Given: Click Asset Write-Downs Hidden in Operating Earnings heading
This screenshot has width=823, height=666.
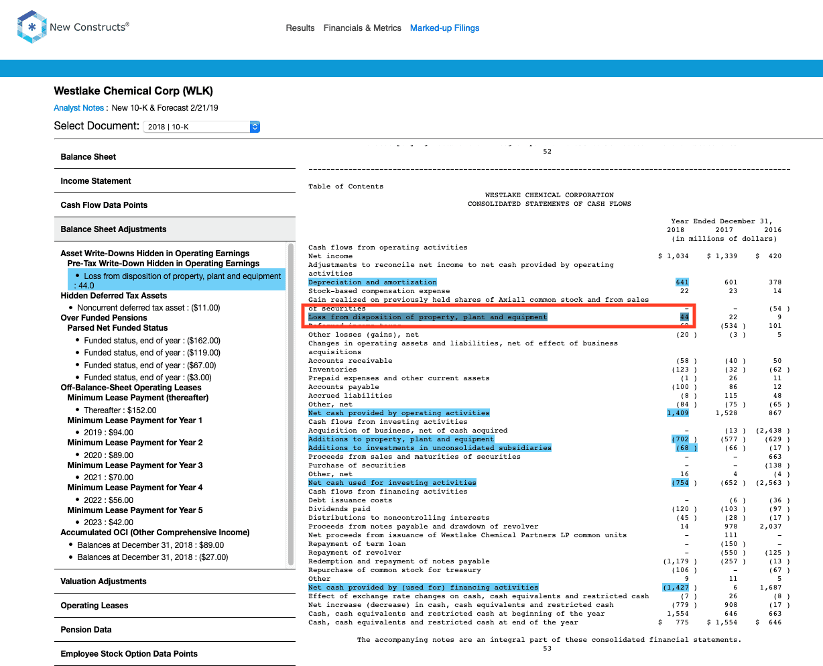Looking at the screenshot, I should (x=155, y=254).
